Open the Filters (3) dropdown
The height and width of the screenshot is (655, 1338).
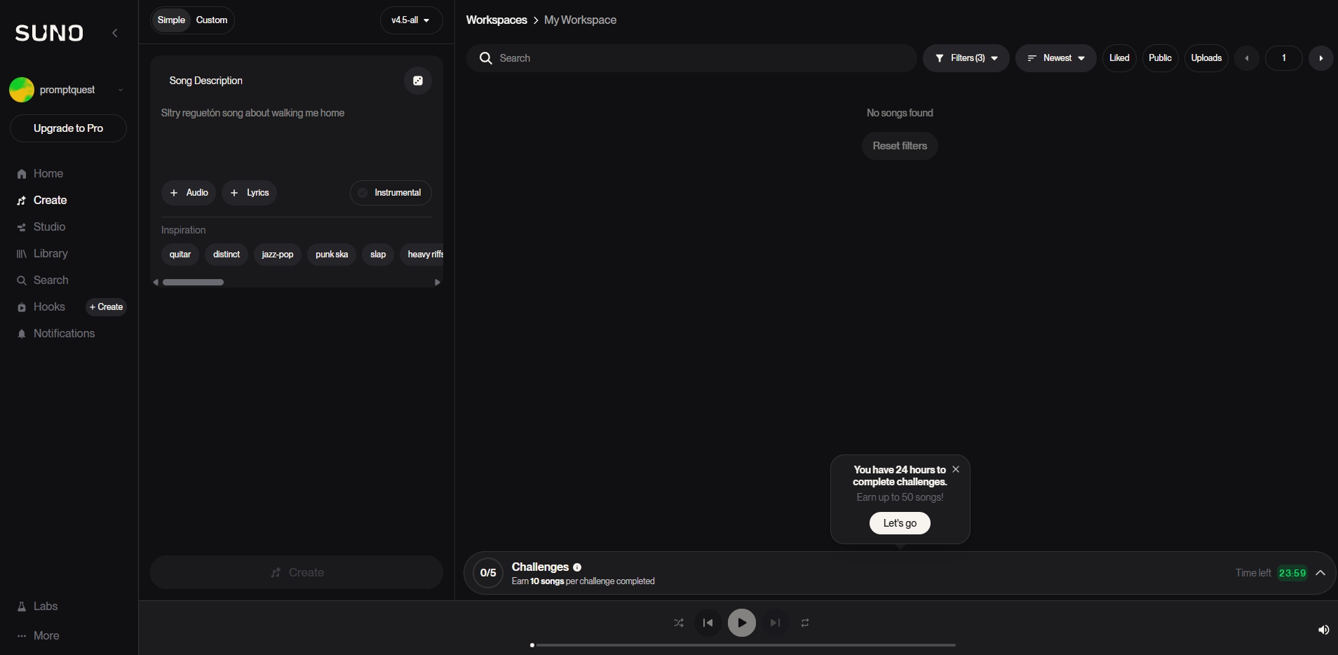pos(966,58)
